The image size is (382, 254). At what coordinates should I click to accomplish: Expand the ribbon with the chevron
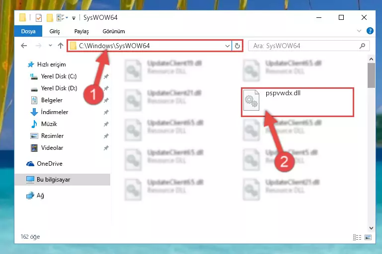click(x=359, y=31)
